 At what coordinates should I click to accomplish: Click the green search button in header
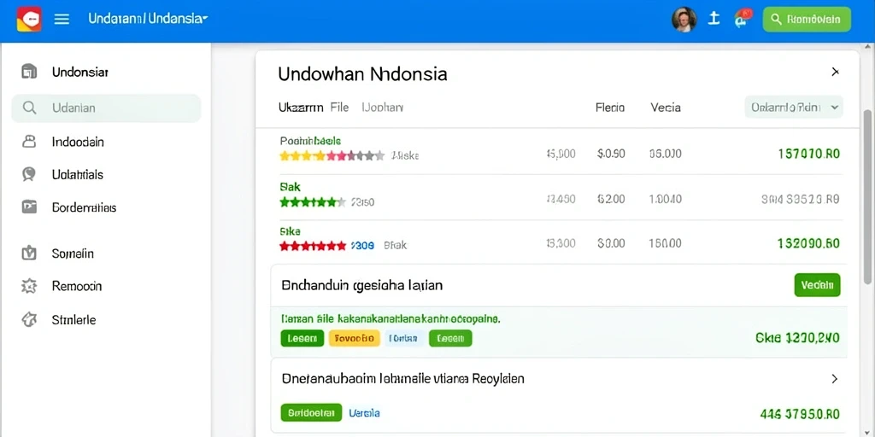pos(807,19)
